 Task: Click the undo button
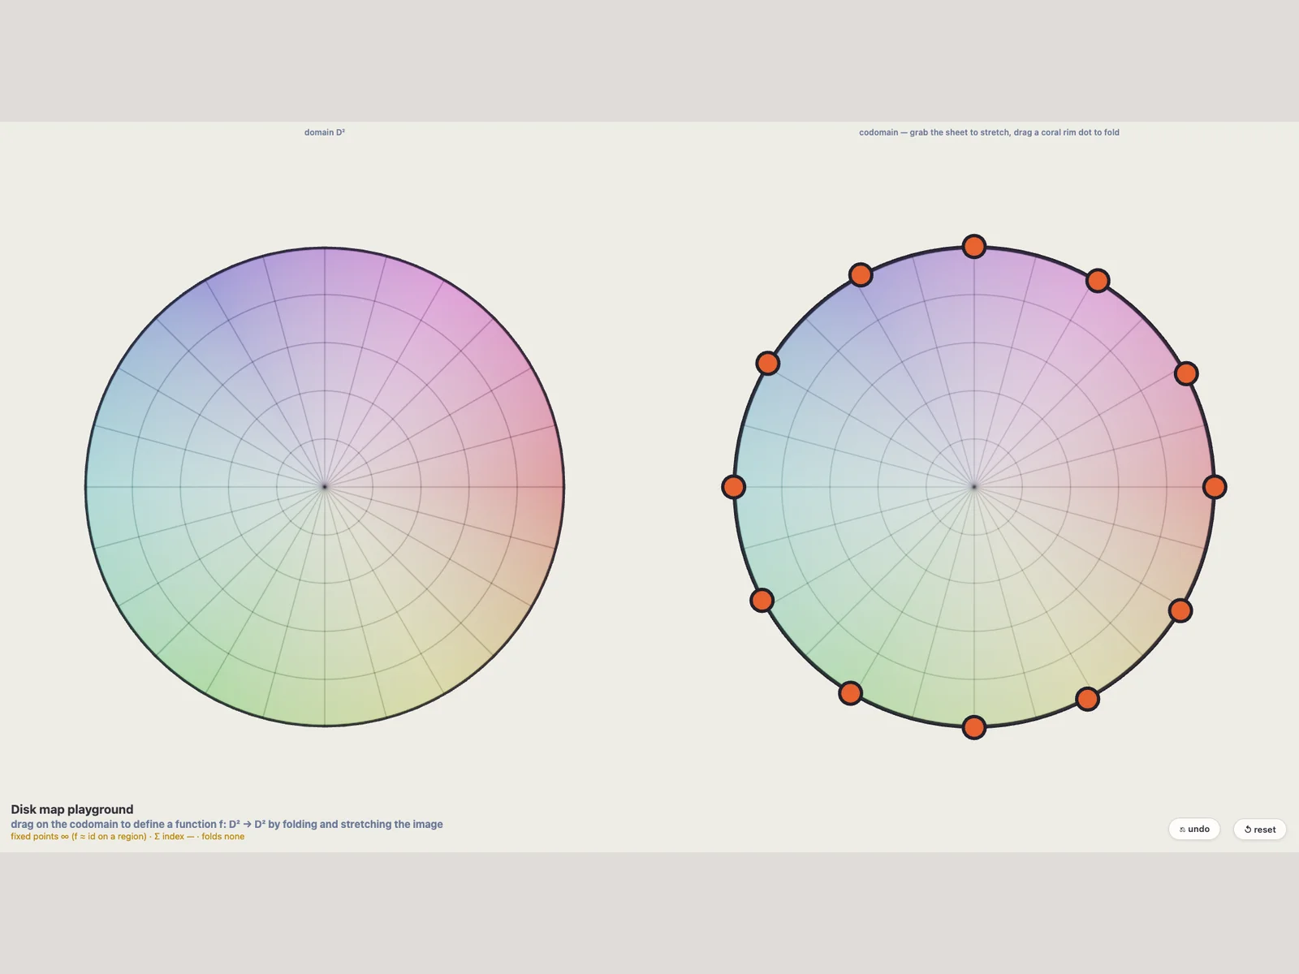(x=1193, y=829)
